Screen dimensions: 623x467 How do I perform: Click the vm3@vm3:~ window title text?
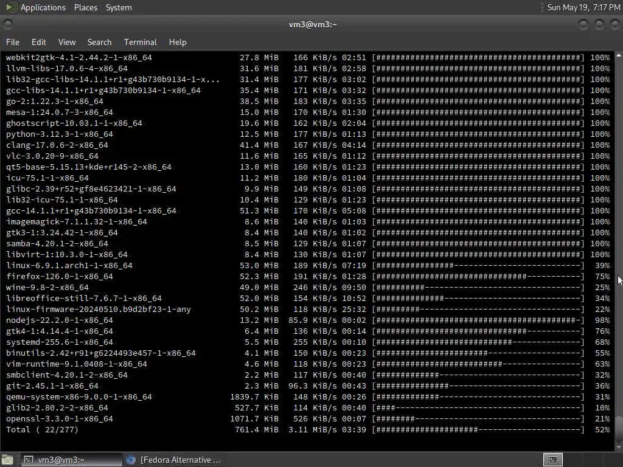point(313,24)
